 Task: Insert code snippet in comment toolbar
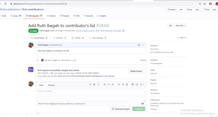click(109, 84)
